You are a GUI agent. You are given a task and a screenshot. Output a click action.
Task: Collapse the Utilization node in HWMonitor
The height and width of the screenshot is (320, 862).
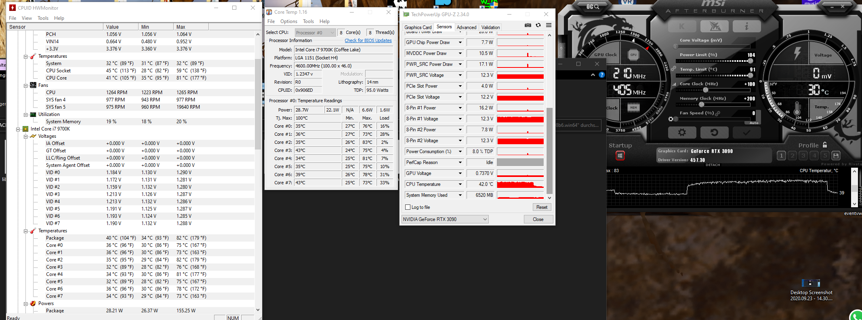coord(25,115)
